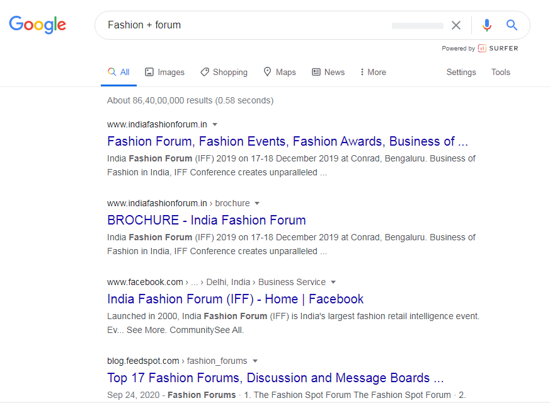Click the www.indiafashionforum.in URL of first result

pyautogui.click(x=157, y=125)
